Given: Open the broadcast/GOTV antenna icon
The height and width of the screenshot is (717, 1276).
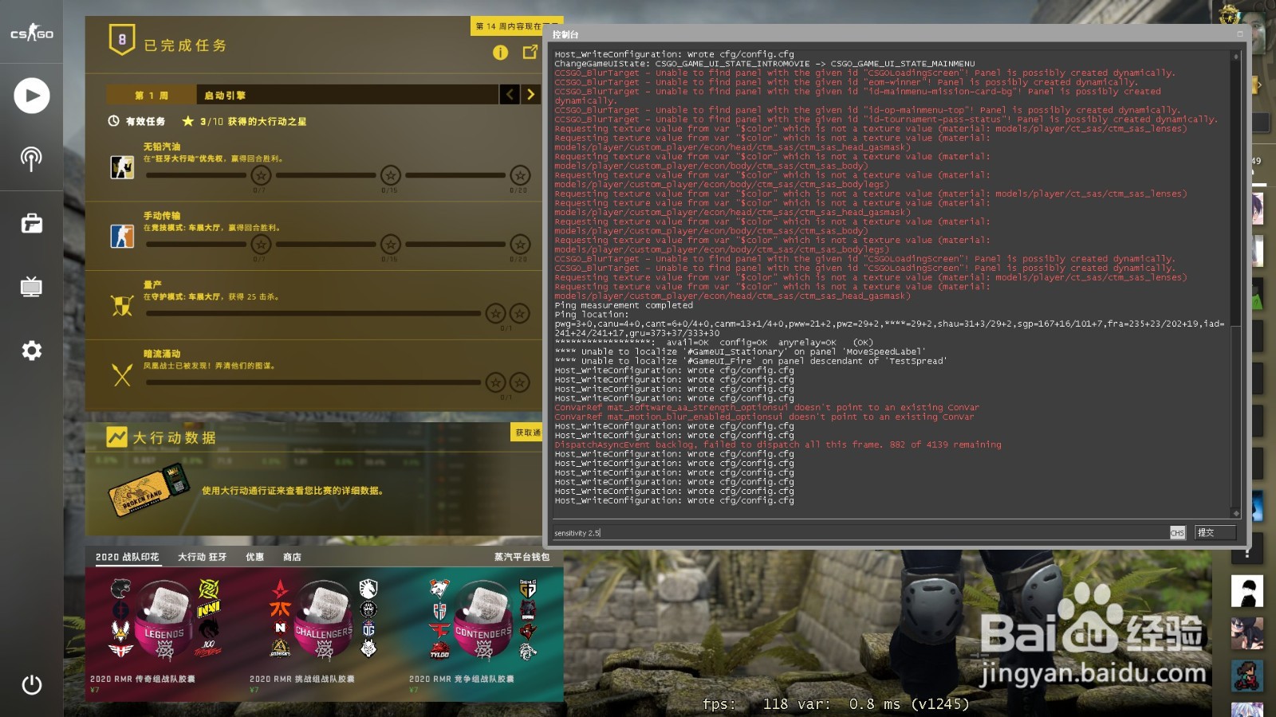Looking at the screenshot, I should click(30, 159).
